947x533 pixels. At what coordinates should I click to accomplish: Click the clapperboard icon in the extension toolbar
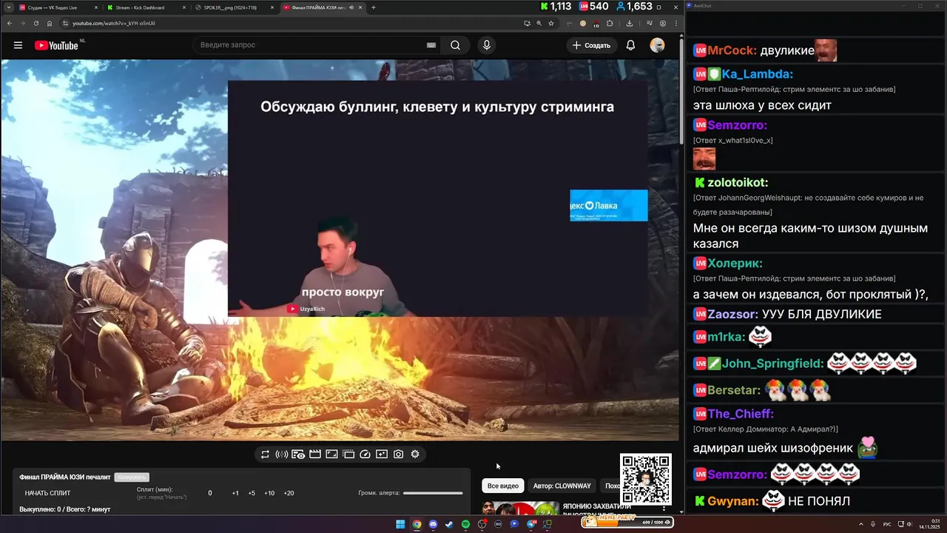point(315,455)
